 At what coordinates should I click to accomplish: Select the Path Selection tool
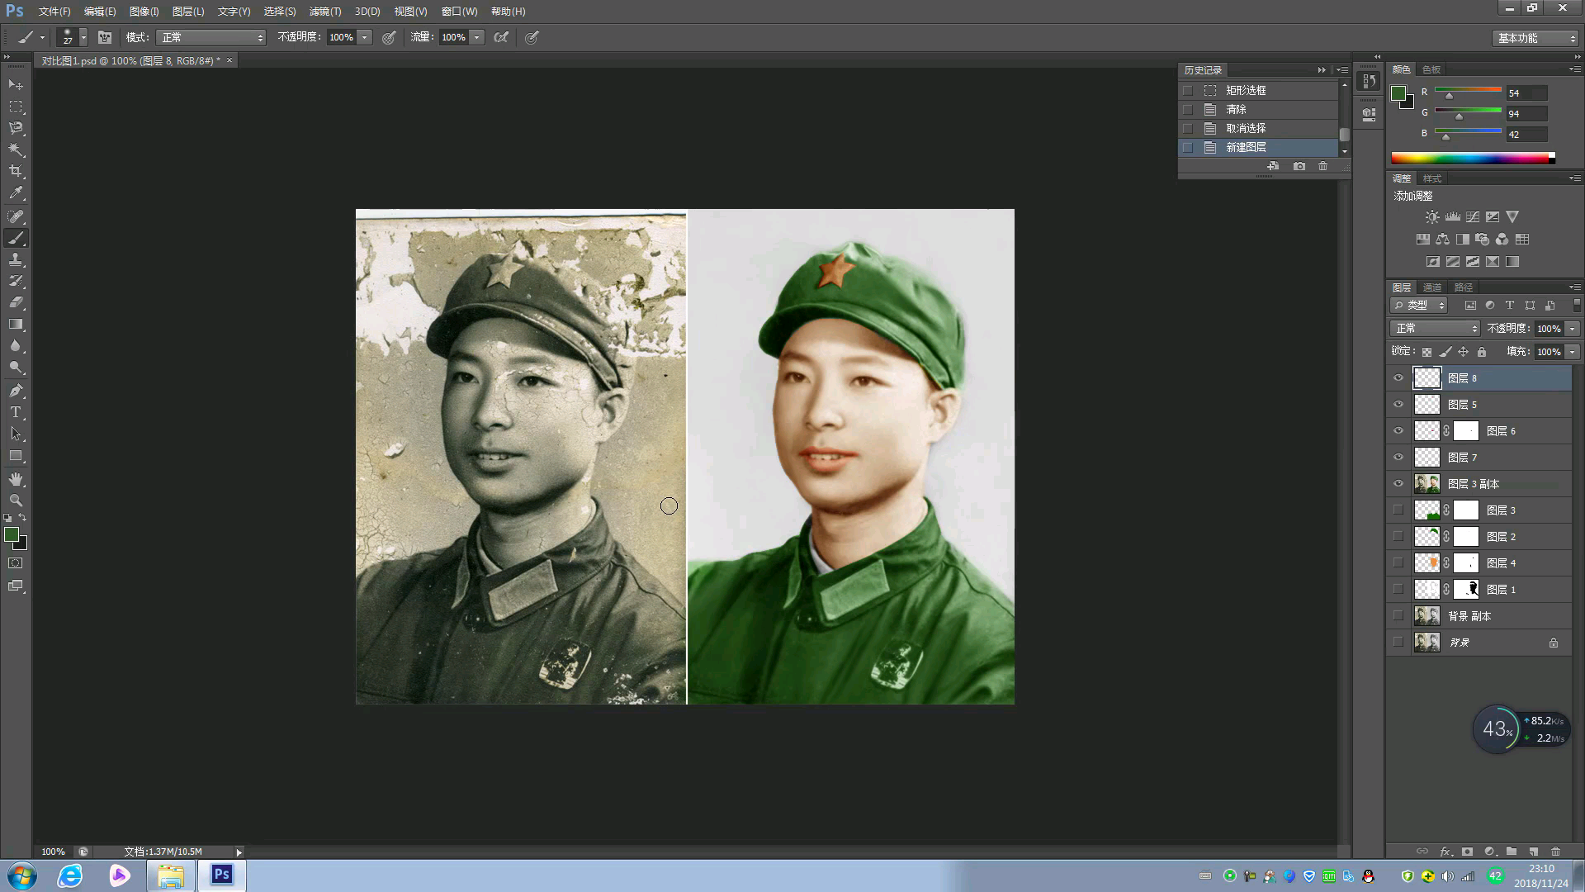[16, 434]
